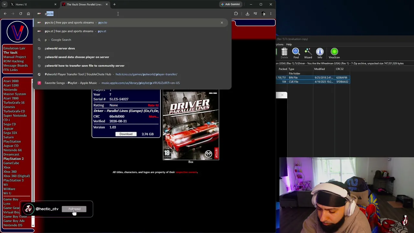414x233 pixels.
Task: Open The Vault link in sidebar
Action: (10, 53)
